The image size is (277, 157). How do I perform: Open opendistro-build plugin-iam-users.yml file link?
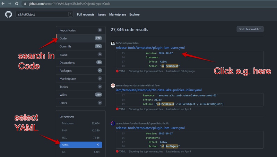[150, 128]
